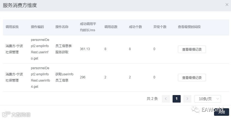Click the 操作编码 column header
231x119 pixels.
tap(37, 27)
